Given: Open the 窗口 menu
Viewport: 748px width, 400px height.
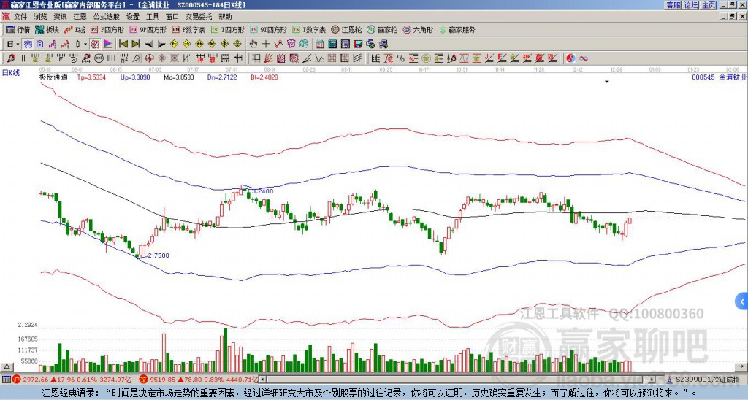Looking at the screenshot, I should [172, 17].
